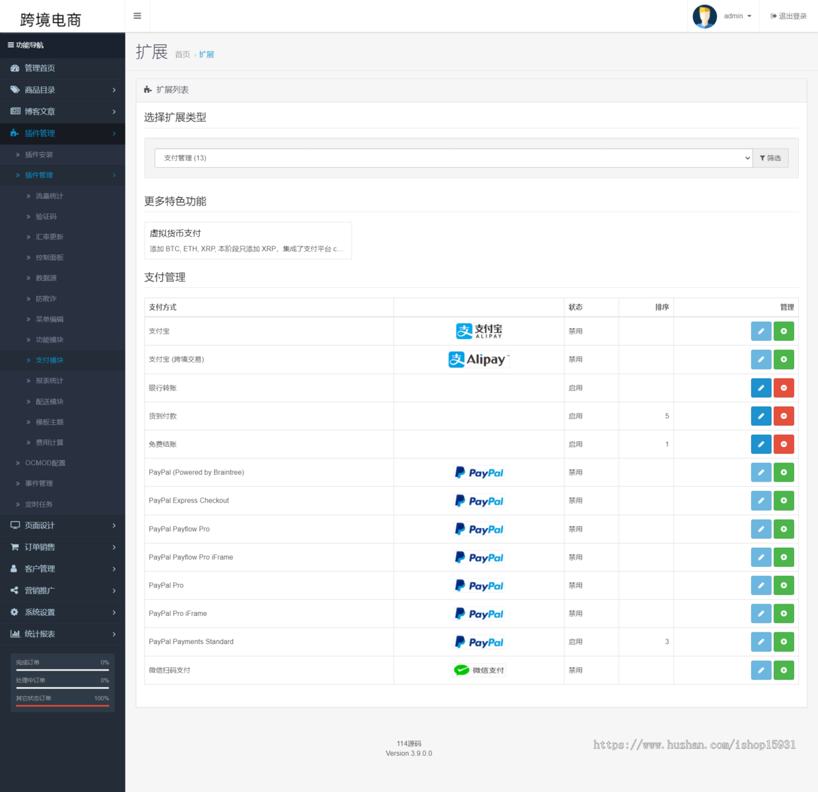
Task: Open the 支付管理 (13) extension type dropdown
Action: (x=453, y=158)
